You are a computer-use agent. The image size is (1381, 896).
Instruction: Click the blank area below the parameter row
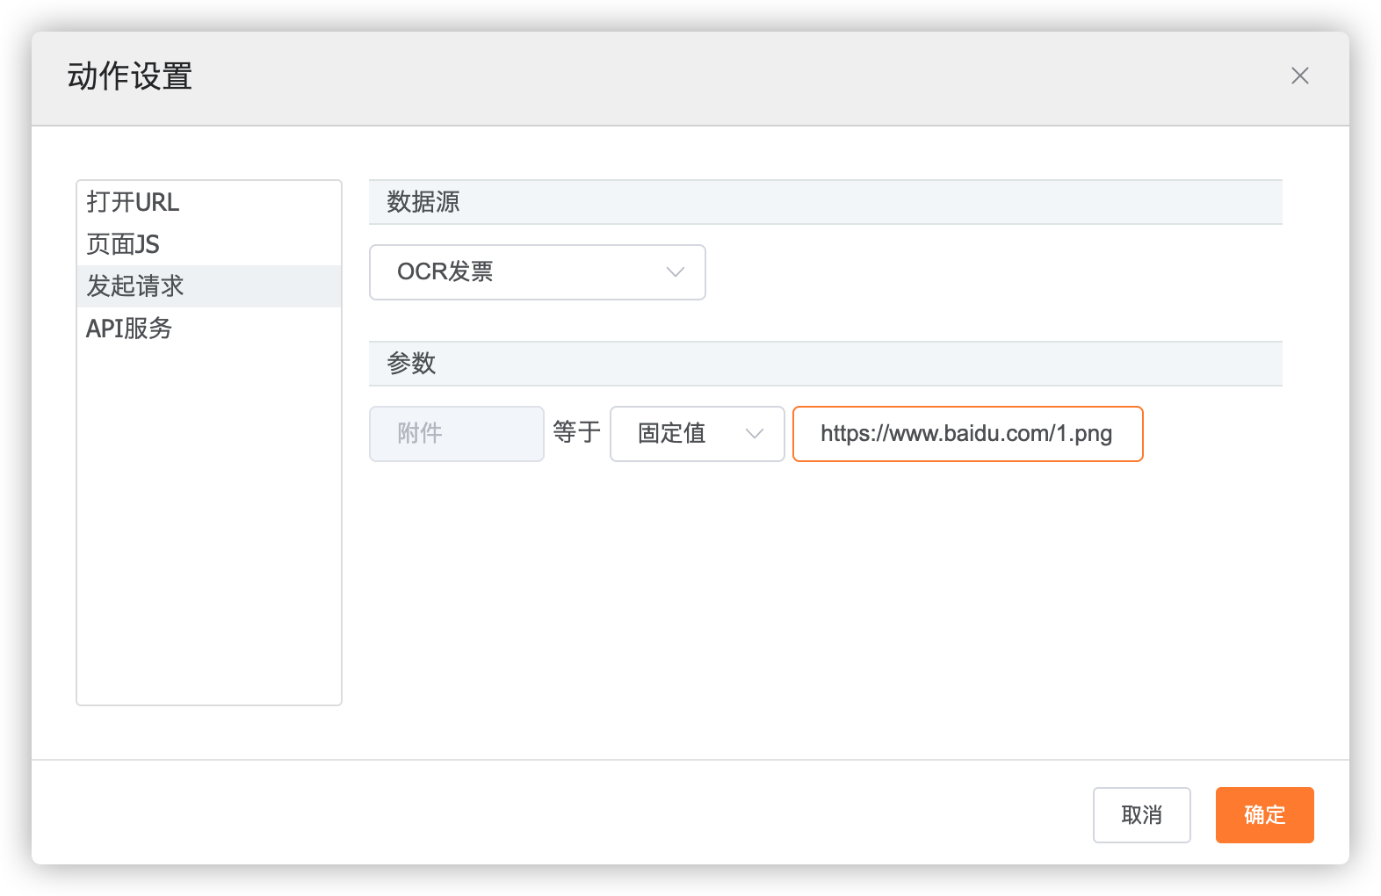tap(824, 597)
